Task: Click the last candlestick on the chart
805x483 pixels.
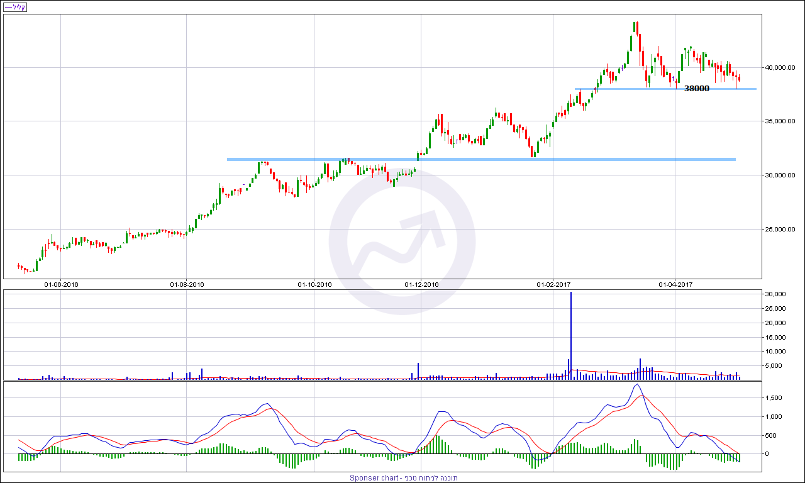Action: tap(740, 78)
